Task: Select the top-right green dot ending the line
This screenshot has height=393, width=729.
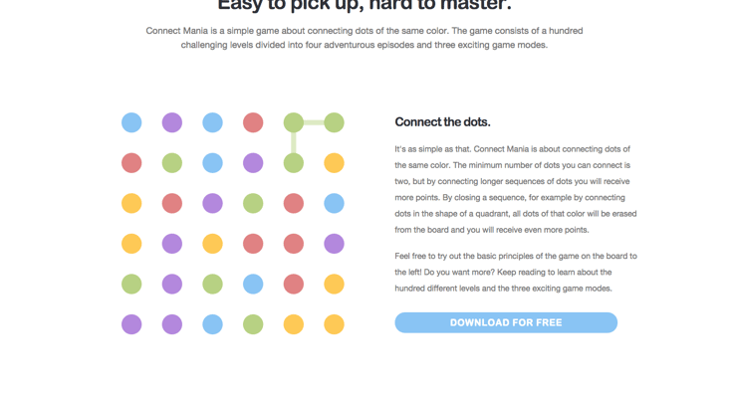Action: click(334, 122)
